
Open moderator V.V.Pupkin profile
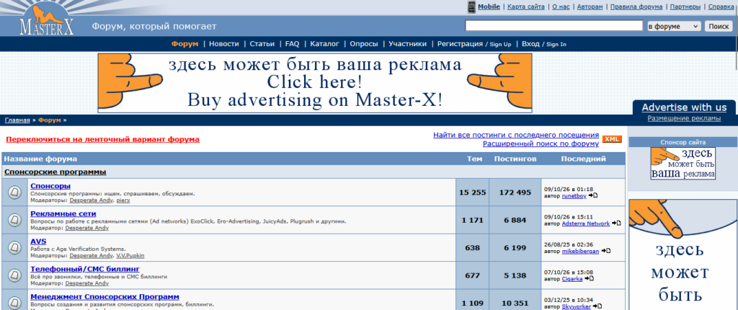pyautogui.click(x=130, y=255)
